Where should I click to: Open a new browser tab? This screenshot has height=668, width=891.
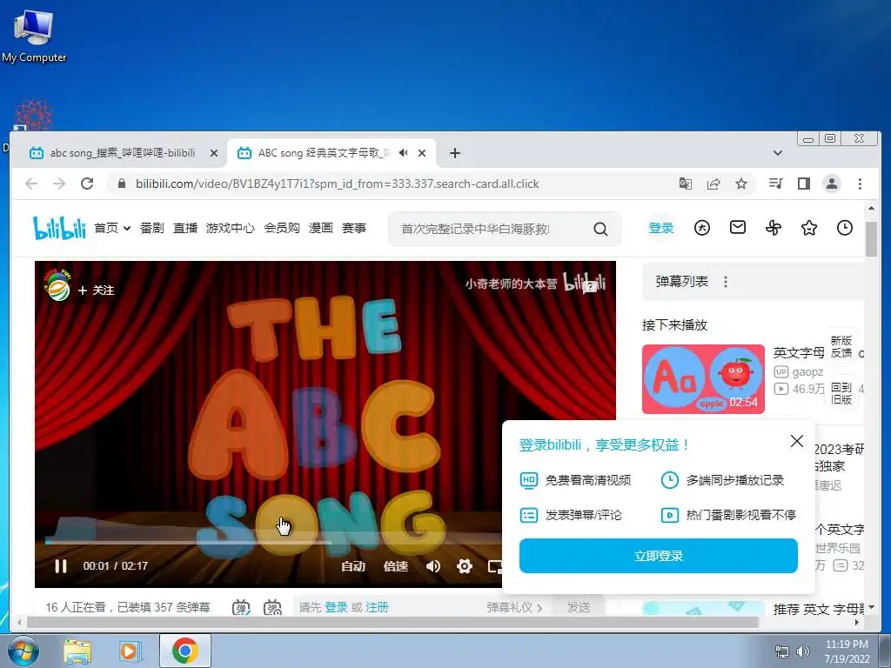454,153
